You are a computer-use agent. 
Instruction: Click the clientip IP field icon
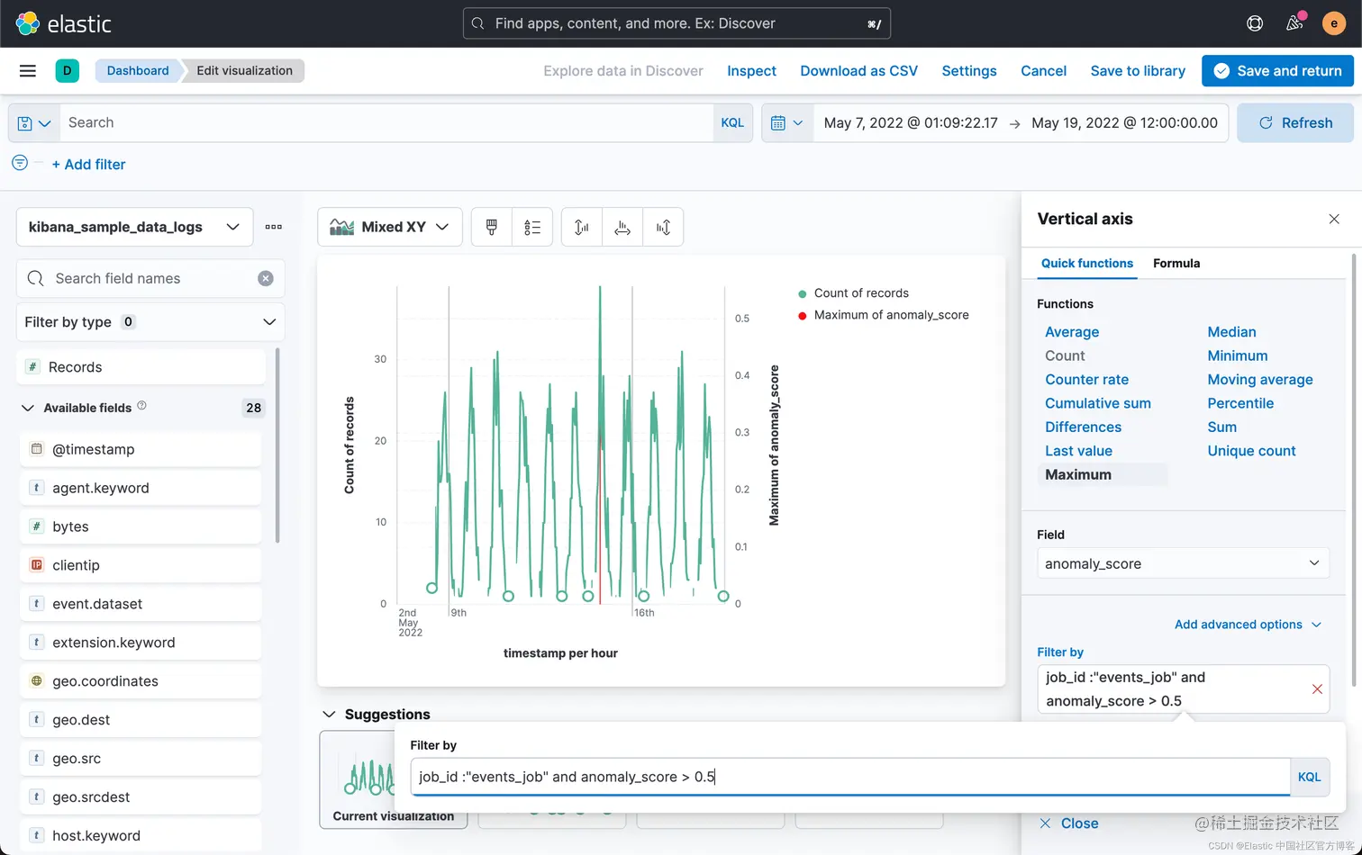37,564
